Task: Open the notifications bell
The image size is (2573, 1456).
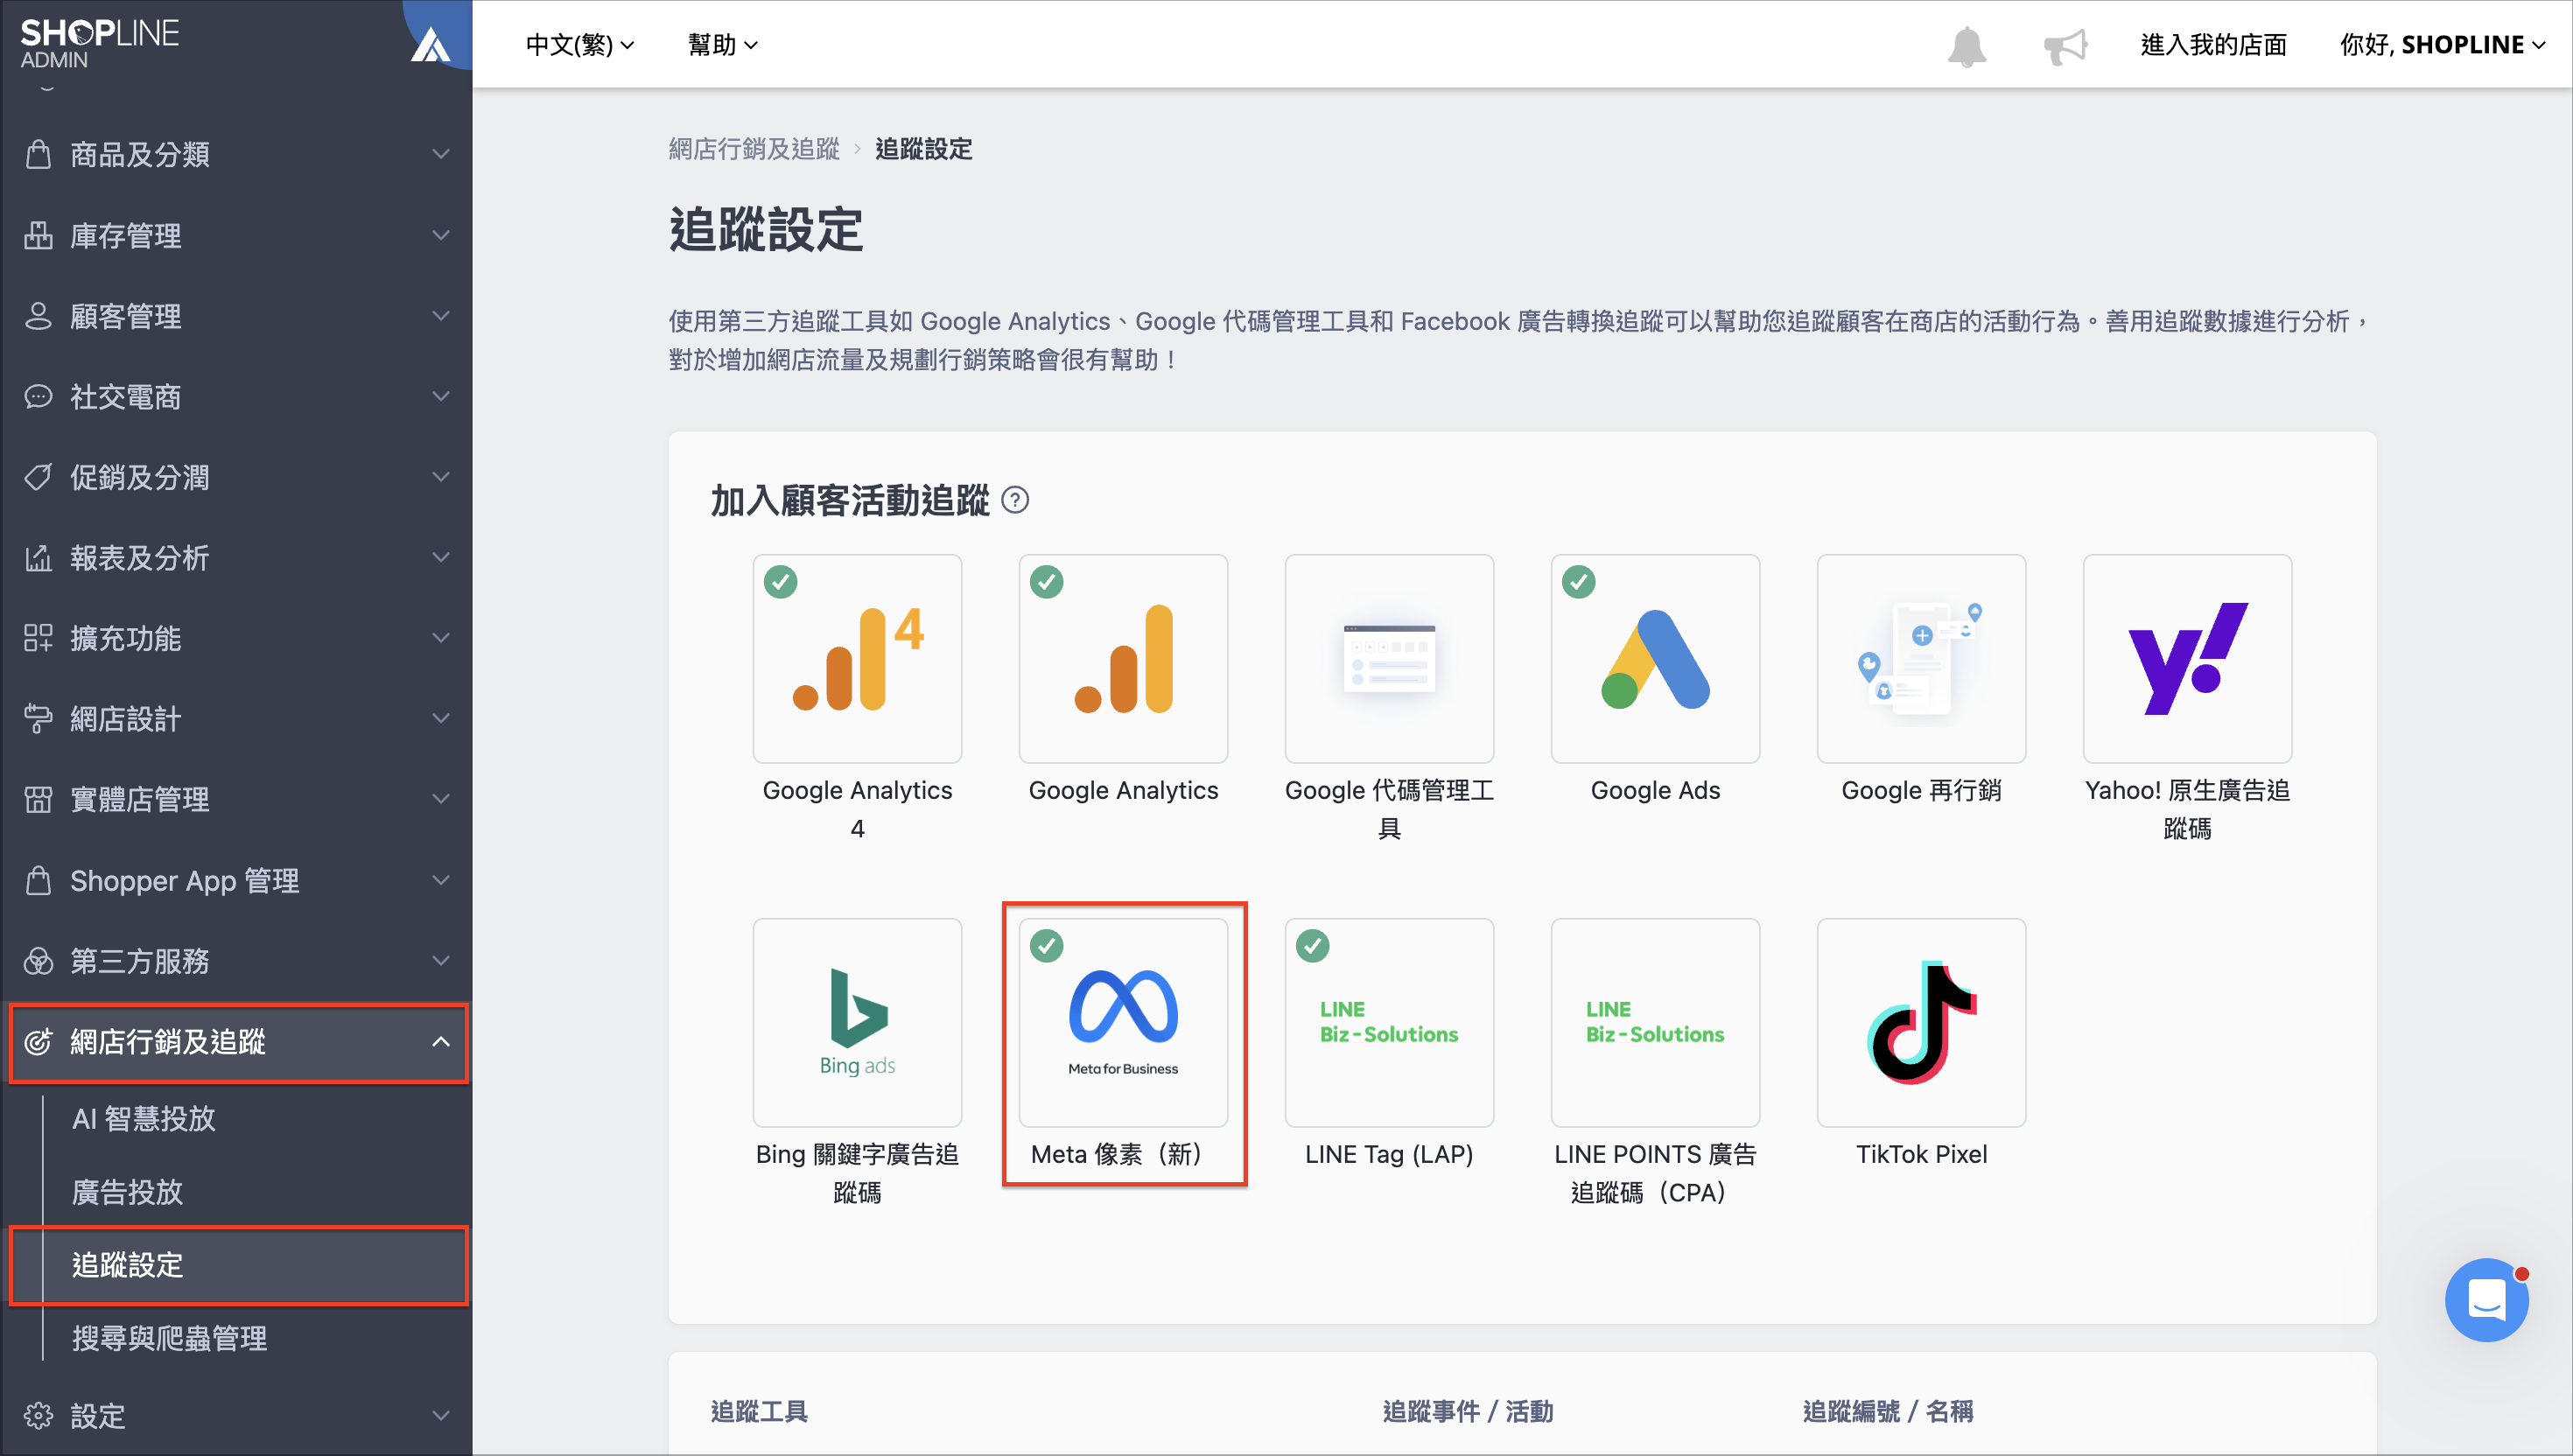Action: pyautogui.click(x=1966, y=46)
